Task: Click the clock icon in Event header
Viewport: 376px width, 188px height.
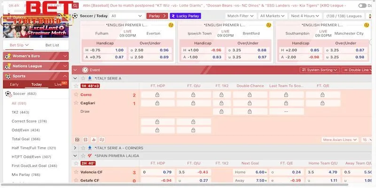Action: pos(85,70)
